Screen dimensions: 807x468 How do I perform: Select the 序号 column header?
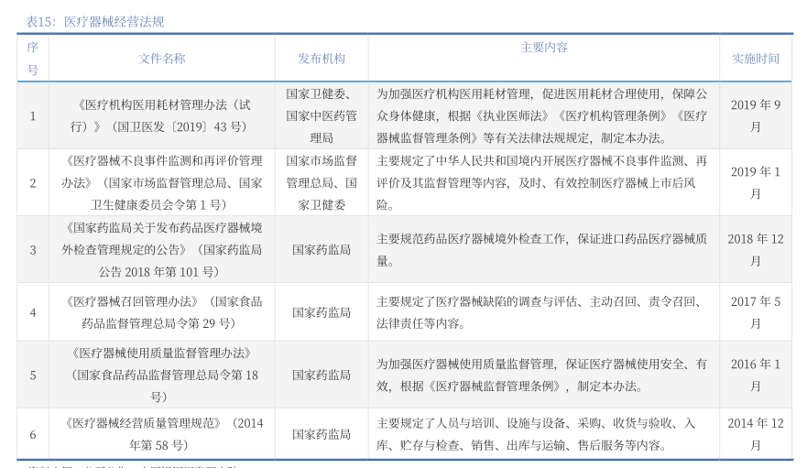(32, 58)
